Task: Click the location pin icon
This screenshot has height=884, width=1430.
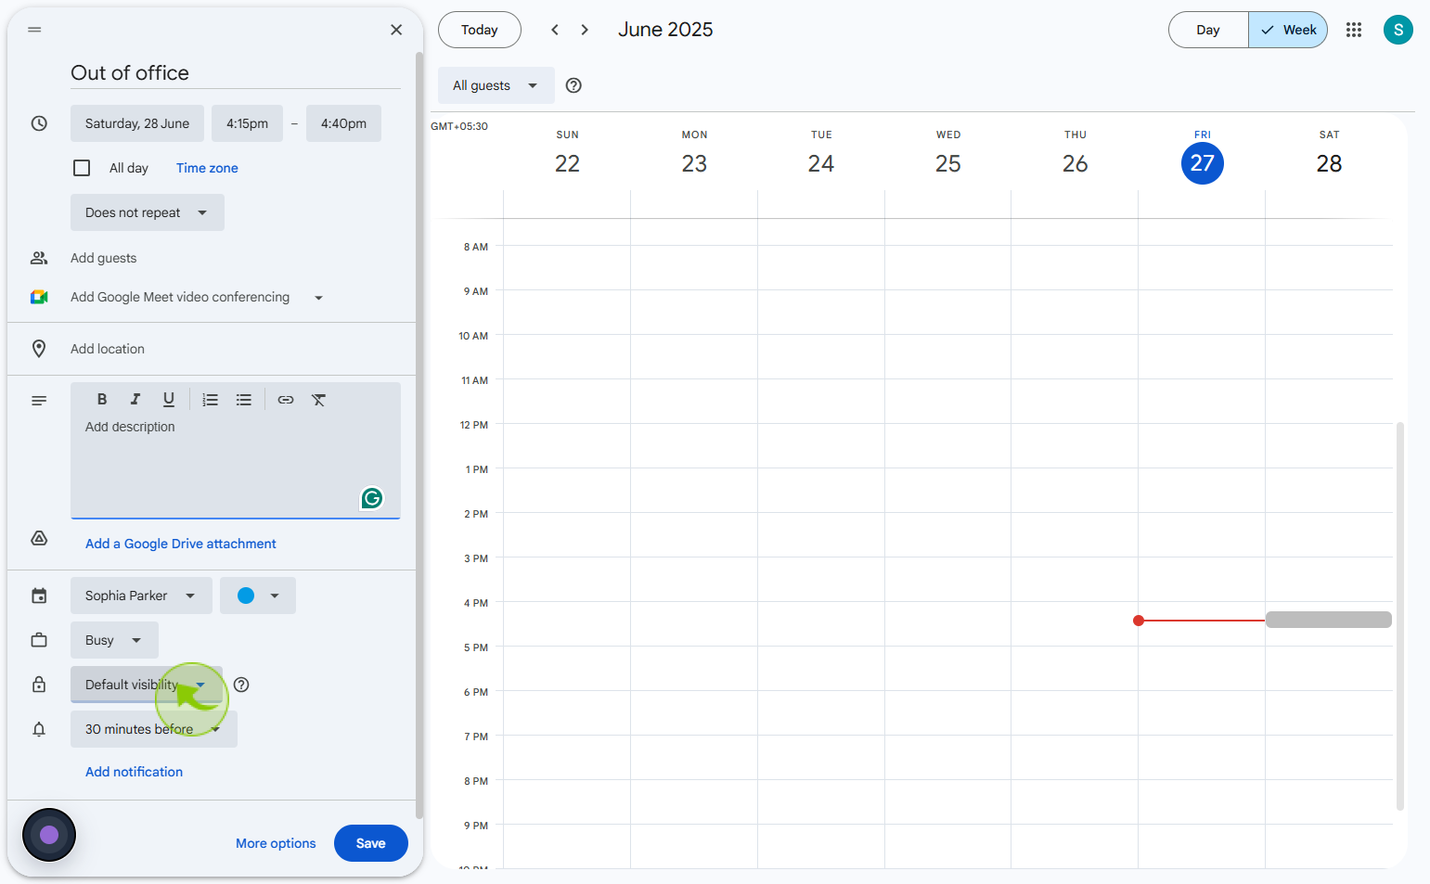Action: point(39,349)
